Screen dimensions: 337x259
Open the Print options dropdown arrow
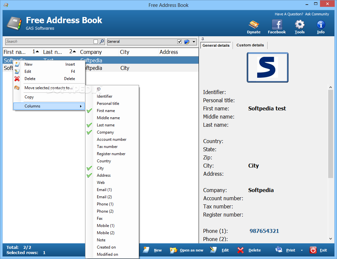point(302,251)
